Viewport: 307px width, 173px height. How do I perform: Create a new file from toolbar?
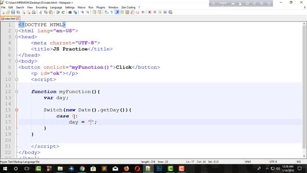(x=3, y=12)
